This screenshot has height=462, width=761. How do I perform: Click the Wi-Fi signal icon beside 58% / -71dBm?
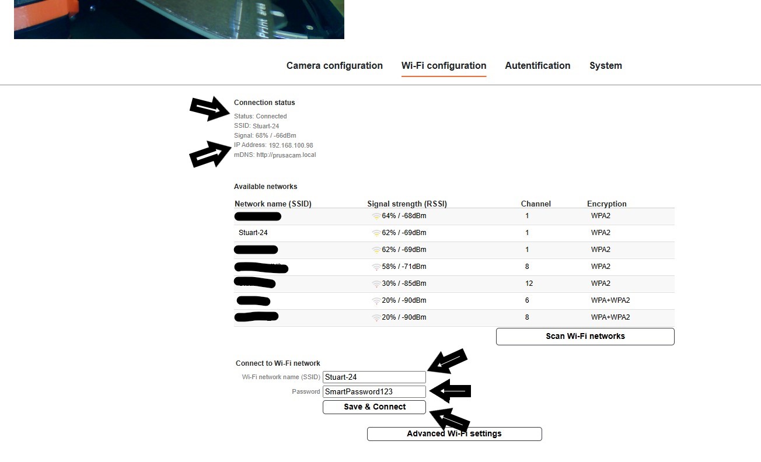[x=376, y=267]
